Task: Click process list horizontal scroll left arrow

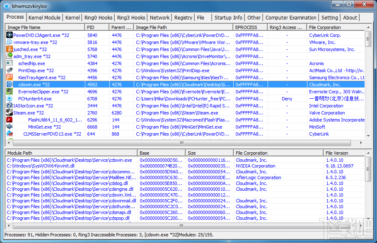Action: click(9, 143)
